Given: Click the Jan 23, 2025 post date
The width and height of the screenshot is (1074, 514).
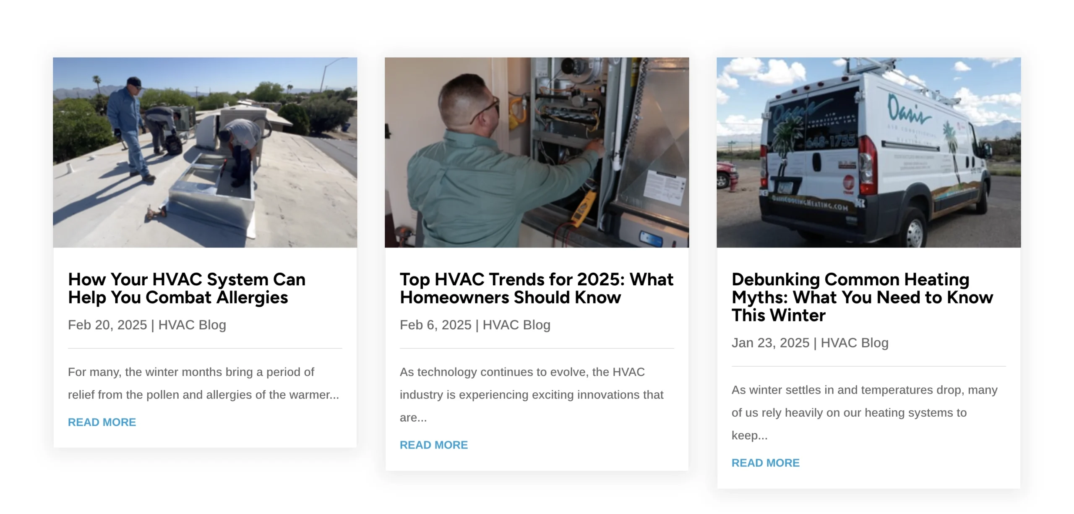Looking at the screenshot, I should 770,343.
